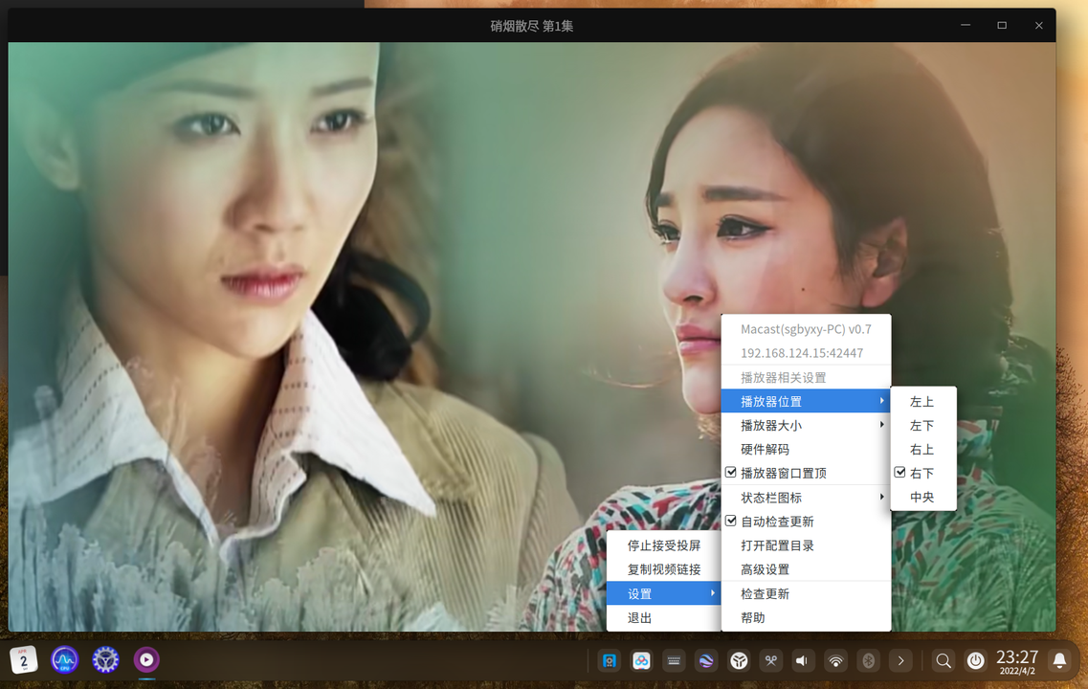Select the purple media player dock icon

pos(146,660)
